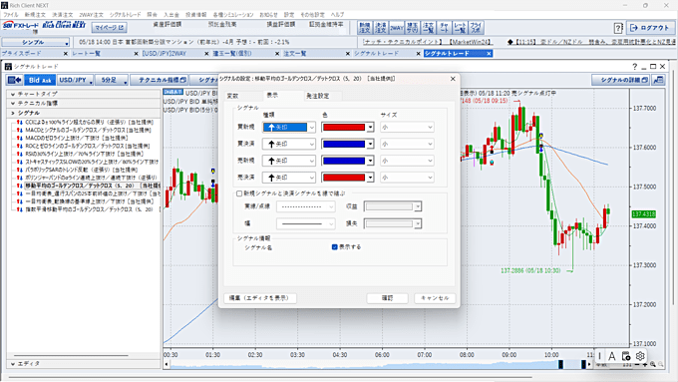Click the シグナルトレード window help question mark
This screenshot has width=678, height=382.
[634, 67]
